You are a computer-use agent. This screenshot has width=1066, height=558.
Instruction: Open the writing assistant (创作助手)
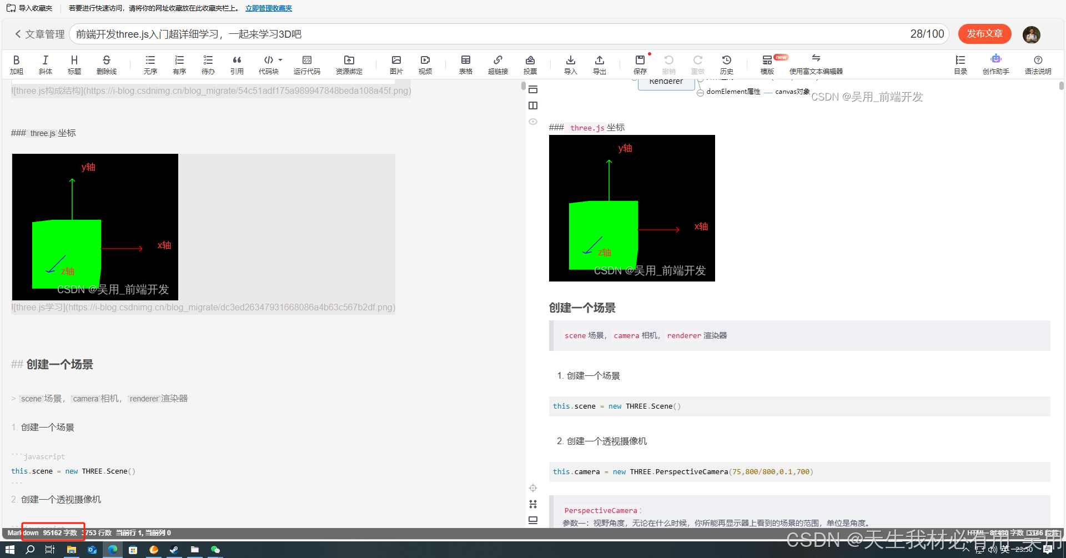996,64
